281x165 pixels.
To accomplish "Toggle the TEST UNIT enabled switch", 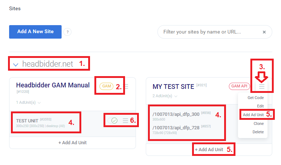I will 113,120.
